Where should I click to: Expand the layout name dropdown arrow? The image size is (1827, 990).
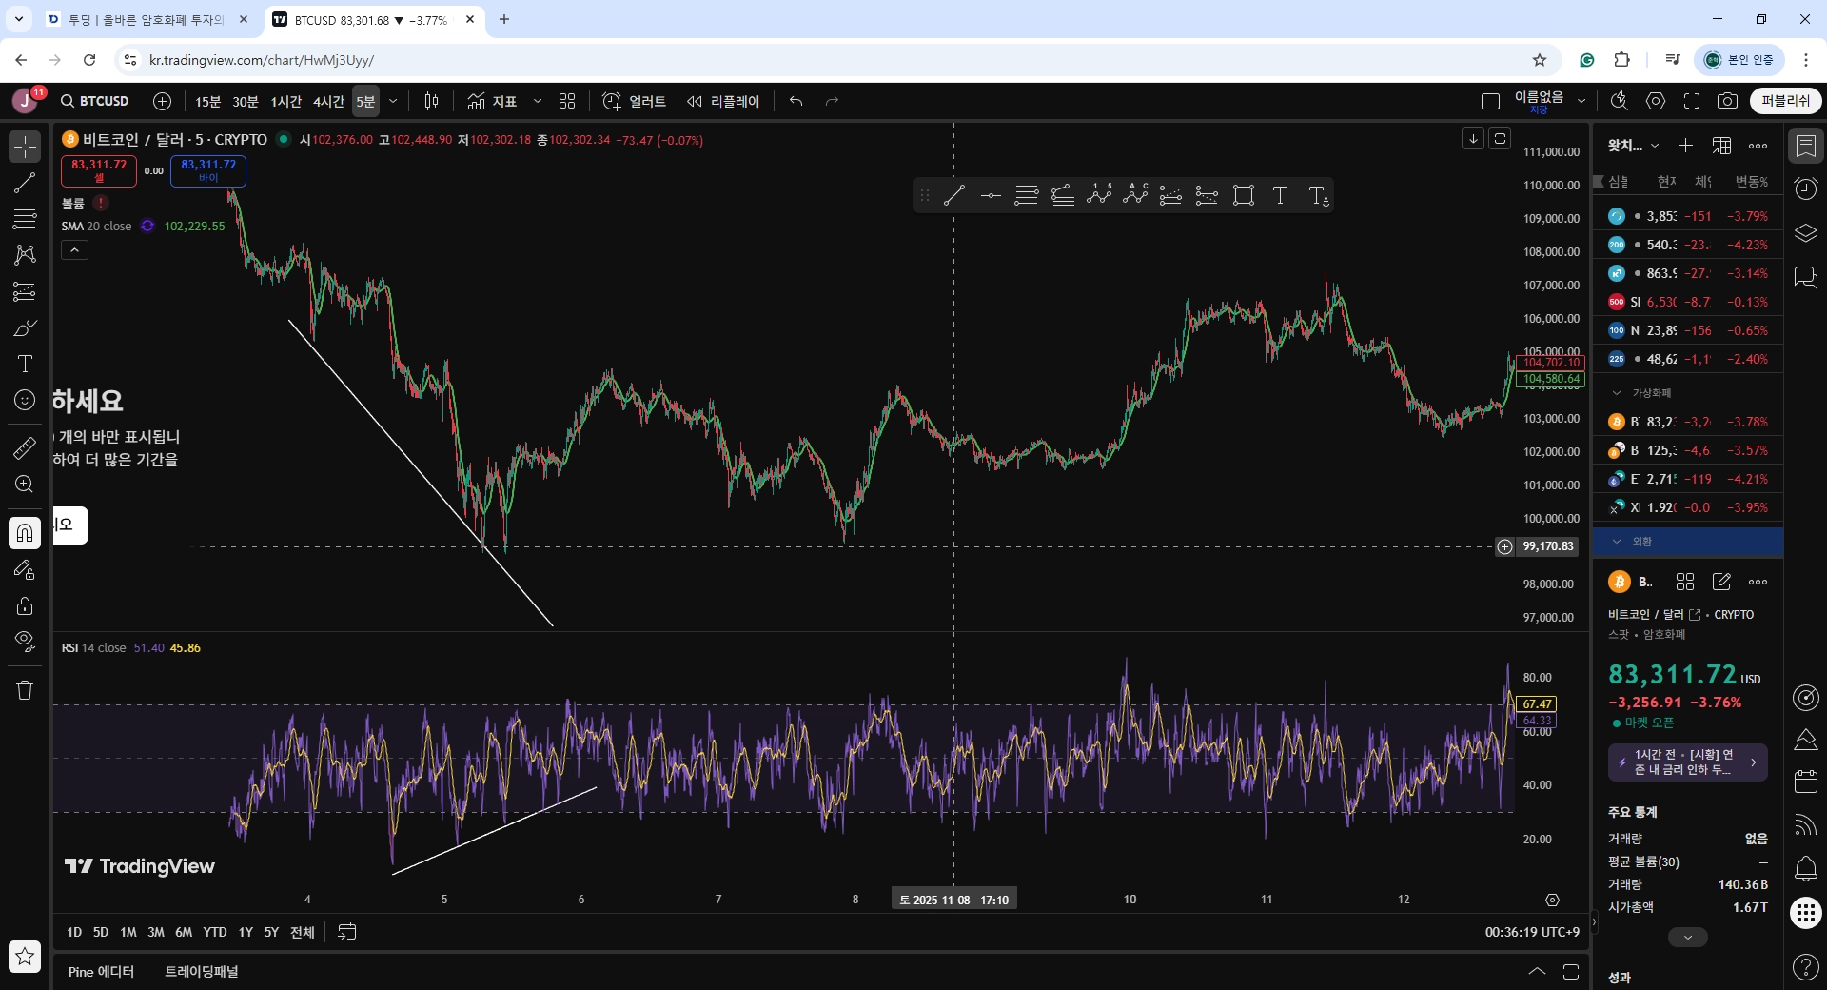tap(1581, 101)
